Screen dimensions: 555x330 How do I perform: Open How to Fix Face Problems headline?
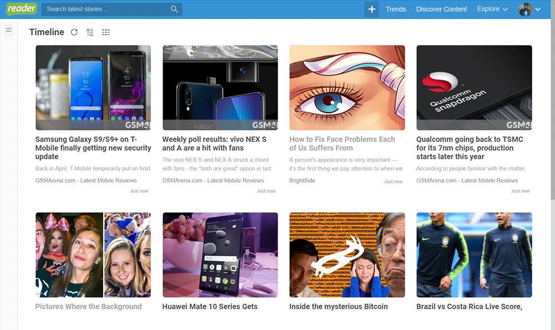click(x=342, y=144)
